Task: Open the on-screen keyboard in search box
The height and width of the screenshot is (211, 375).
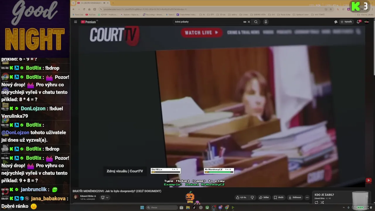Action: [245, 22]
